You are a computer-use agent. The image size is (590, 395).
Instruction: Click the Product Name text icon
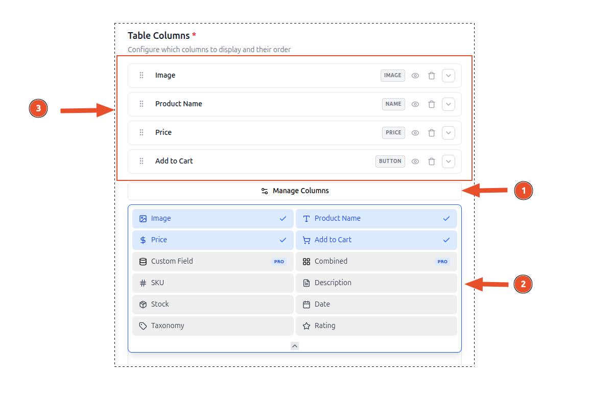[x=306, y=218]
